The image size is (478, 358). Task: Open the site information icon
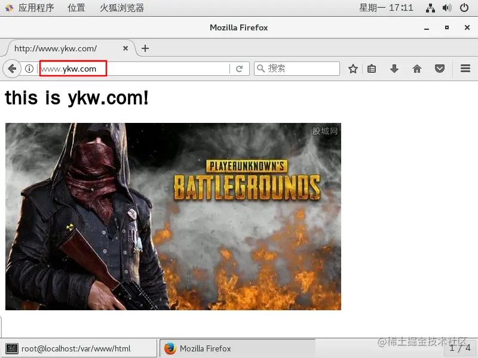click(29, 69)
